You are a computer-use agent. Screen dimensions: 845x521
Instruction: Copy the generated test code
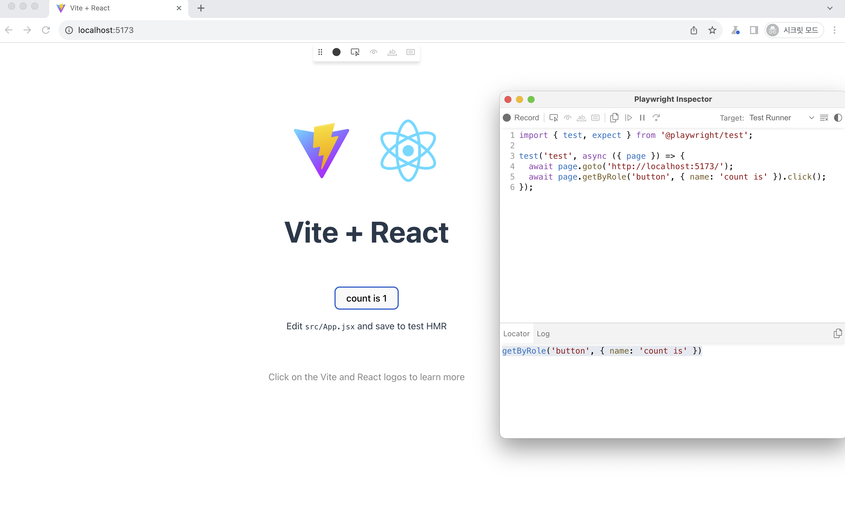pos(614,117)
